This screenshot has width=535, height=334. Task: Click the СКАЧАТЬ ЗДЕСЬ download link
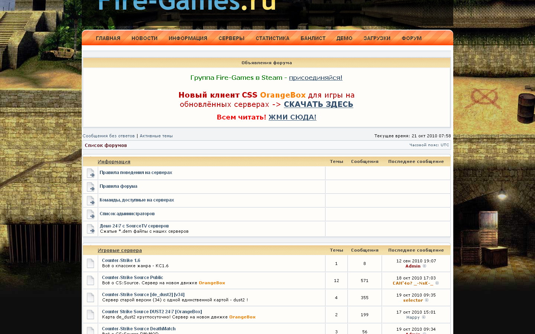pyautogui.click(x=318, y=104)
